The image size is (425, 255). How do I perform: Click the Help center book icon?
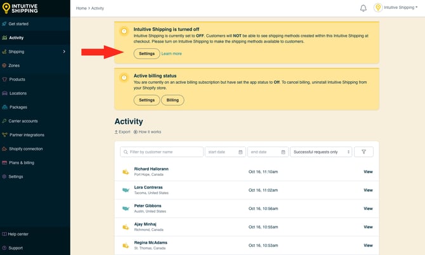click(4, 234)
